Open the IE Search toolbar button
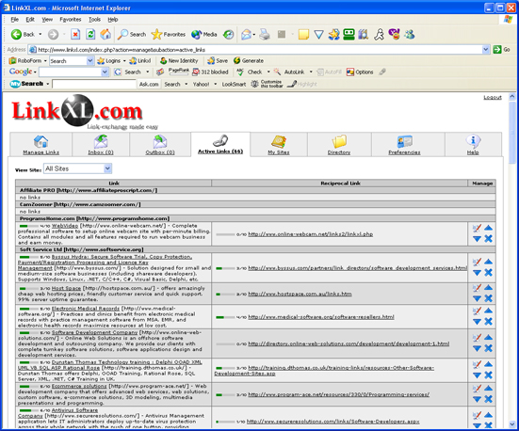The height and width of the screenshot is (431, 519). click(x=132, y=34)
